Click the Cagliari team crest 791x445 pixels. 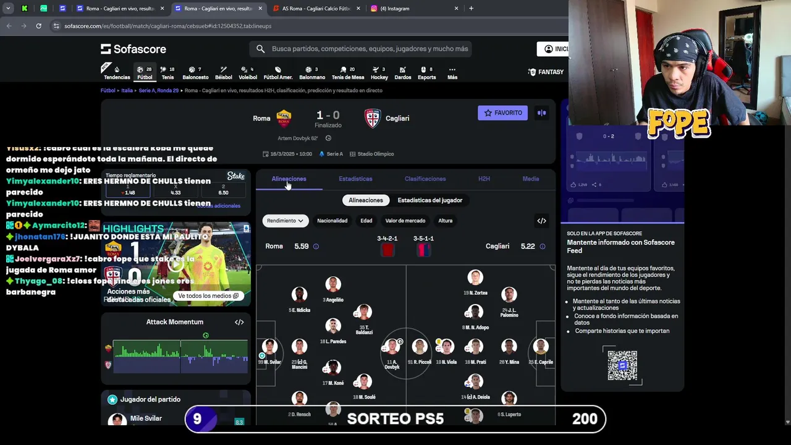373,118
